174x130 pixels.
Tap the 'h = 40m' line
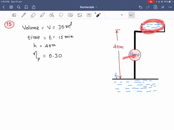45,45
